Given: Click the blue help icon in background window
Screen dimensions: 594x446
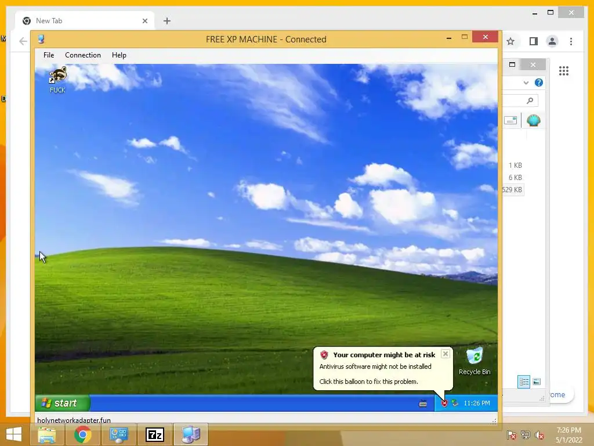Looking at the screenshot, I should (x=539, y=82).
